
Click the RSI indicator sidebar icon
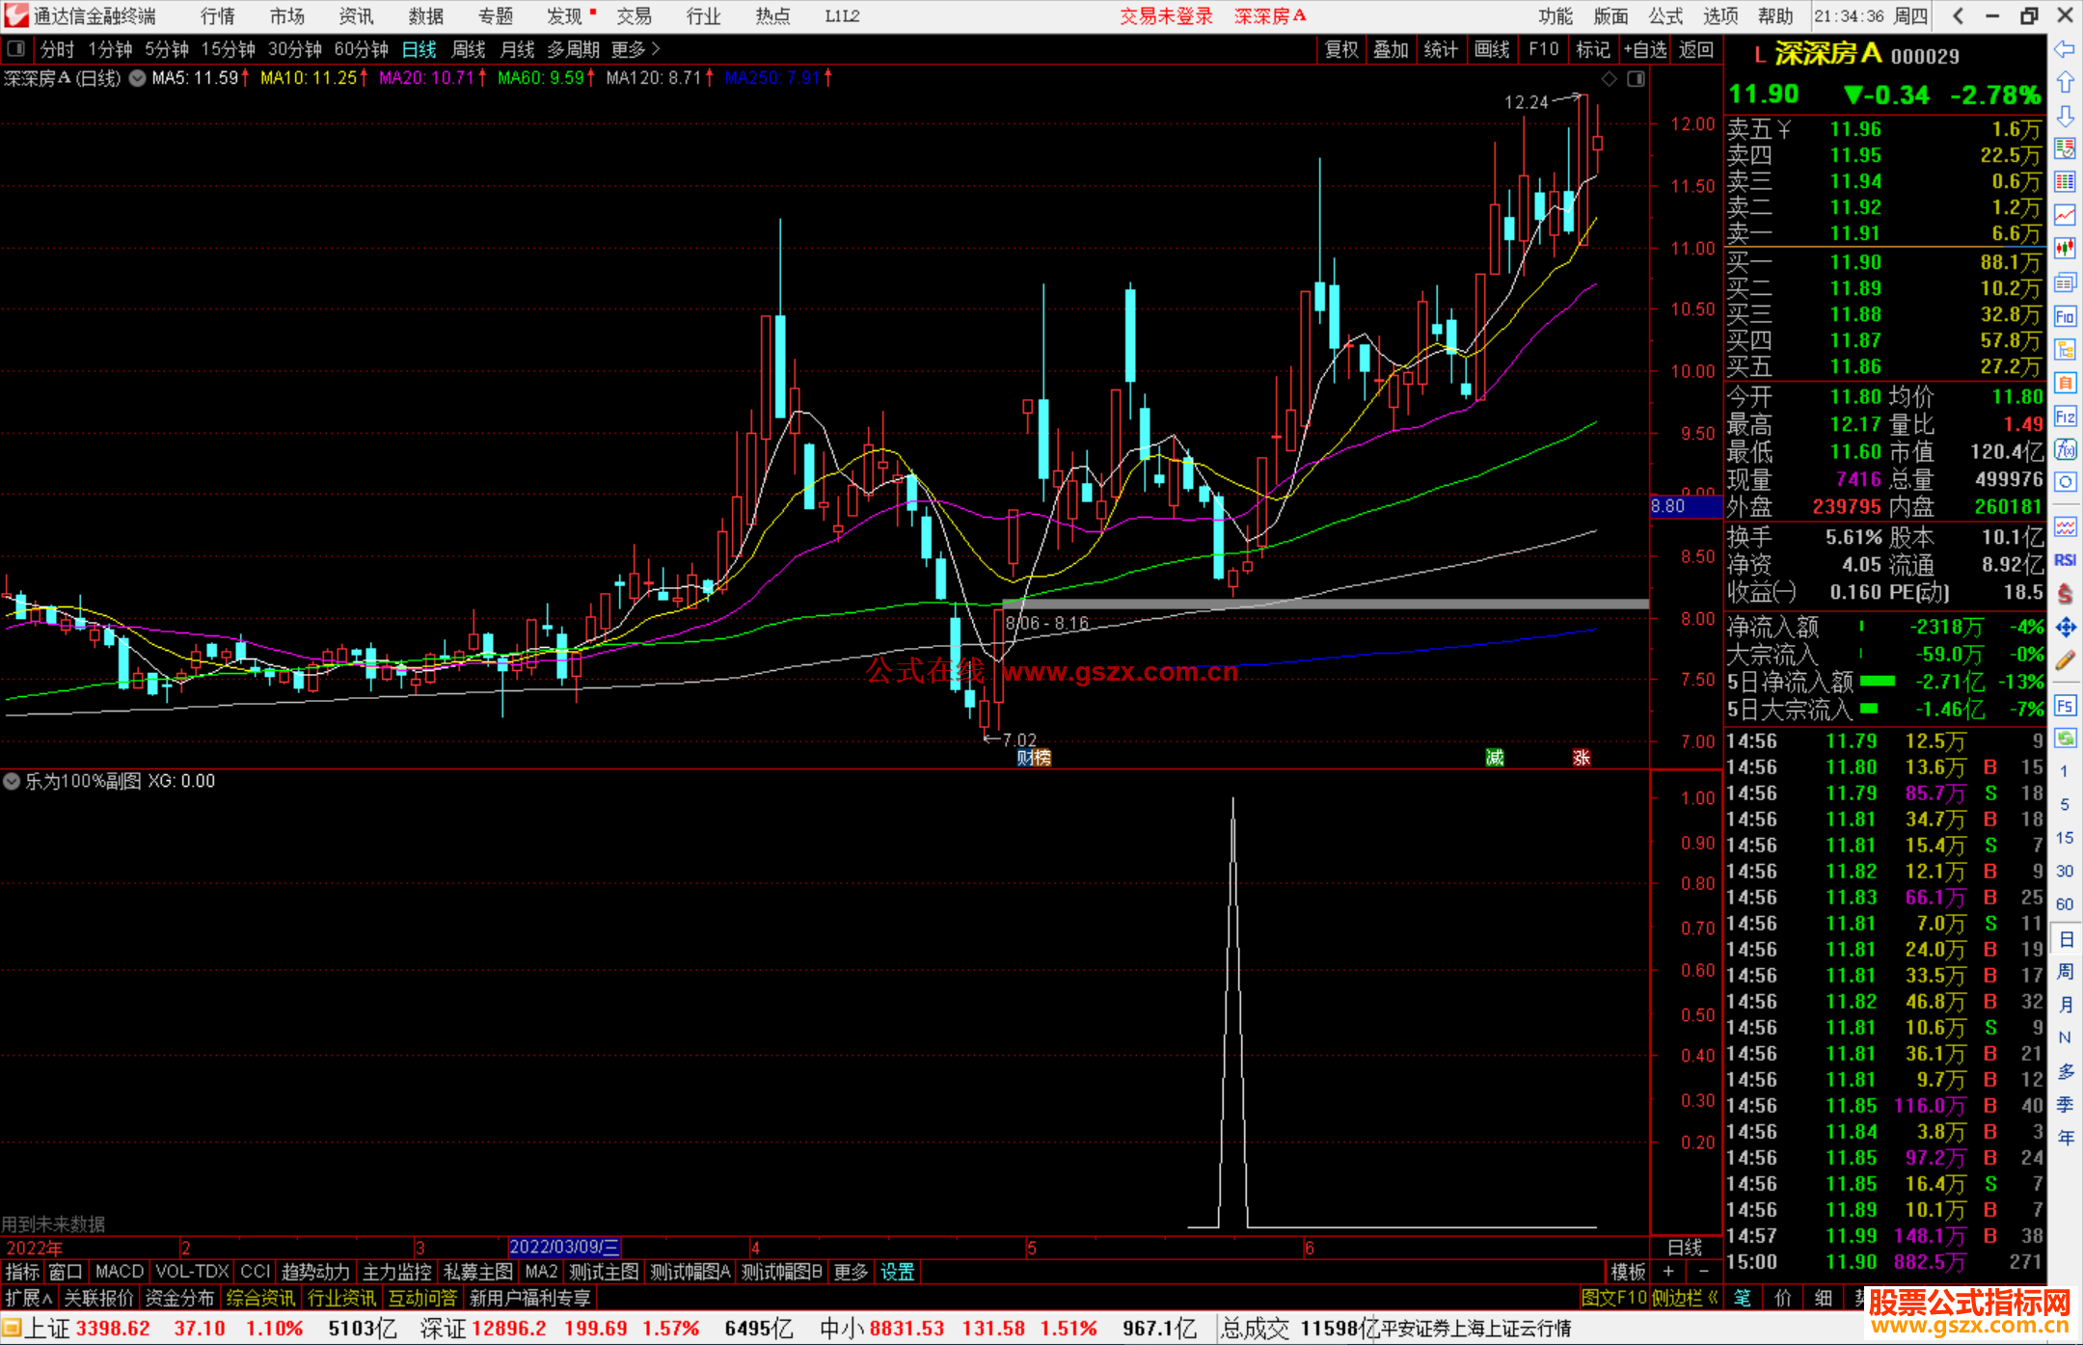(x=2065, y=560)
